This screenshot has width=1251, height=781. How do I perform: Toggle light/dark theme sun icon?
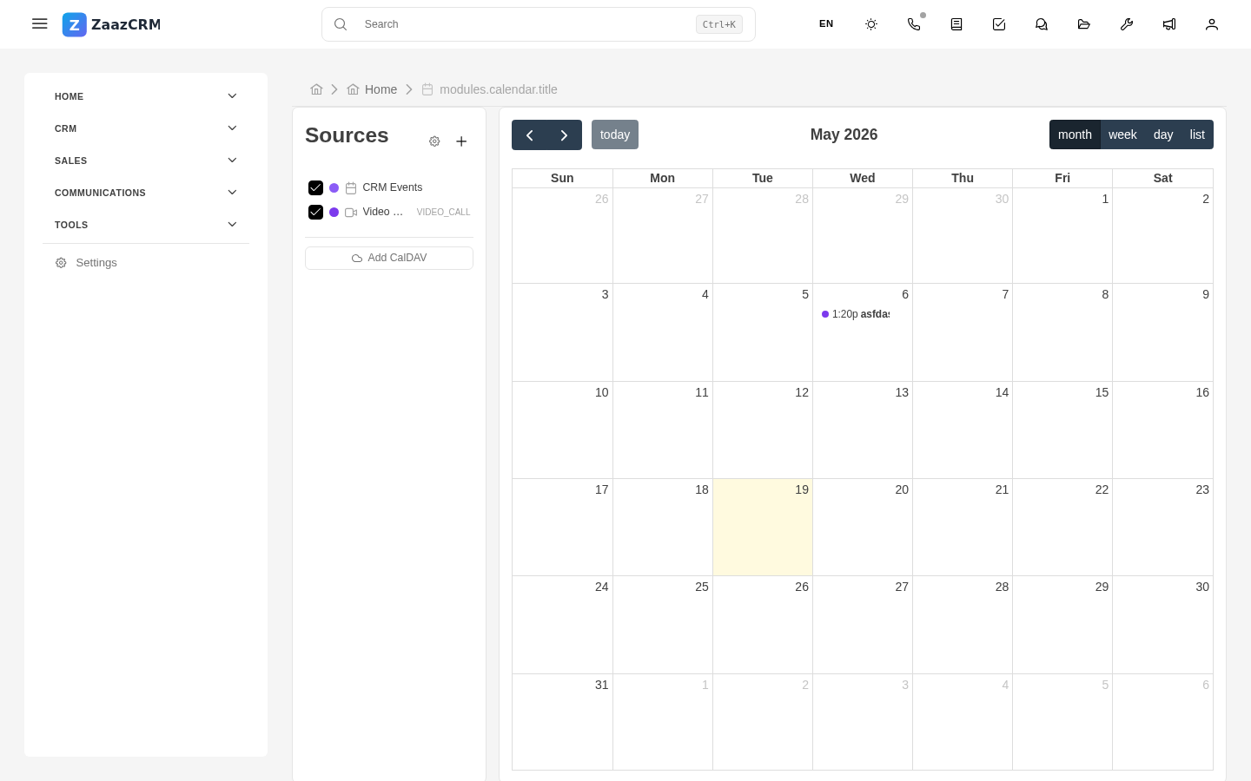[871, 24]
